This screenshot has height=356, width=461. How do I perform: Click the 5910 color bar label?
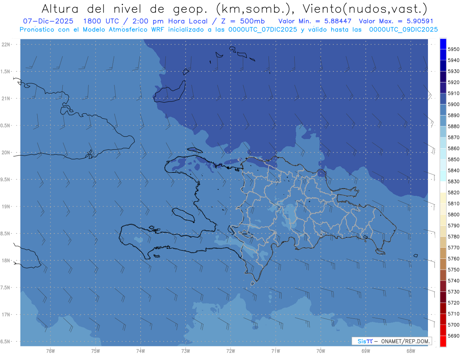point(453,93)
